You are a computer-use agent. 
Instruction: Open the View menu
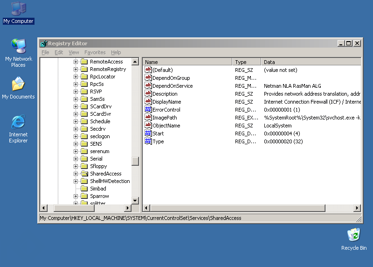(x=74, y=52)
